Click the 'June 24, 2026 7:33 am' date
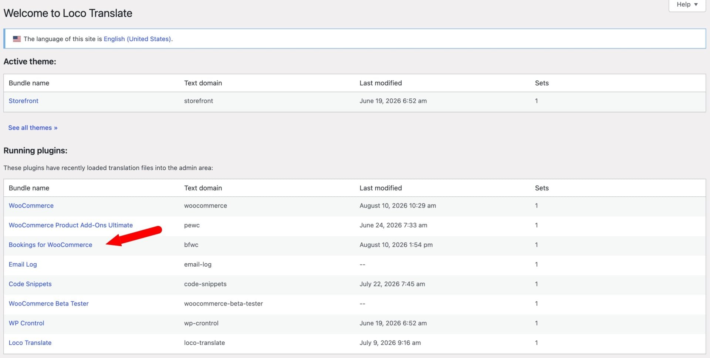This screenshot has width=710, height=358. [393, 225]
